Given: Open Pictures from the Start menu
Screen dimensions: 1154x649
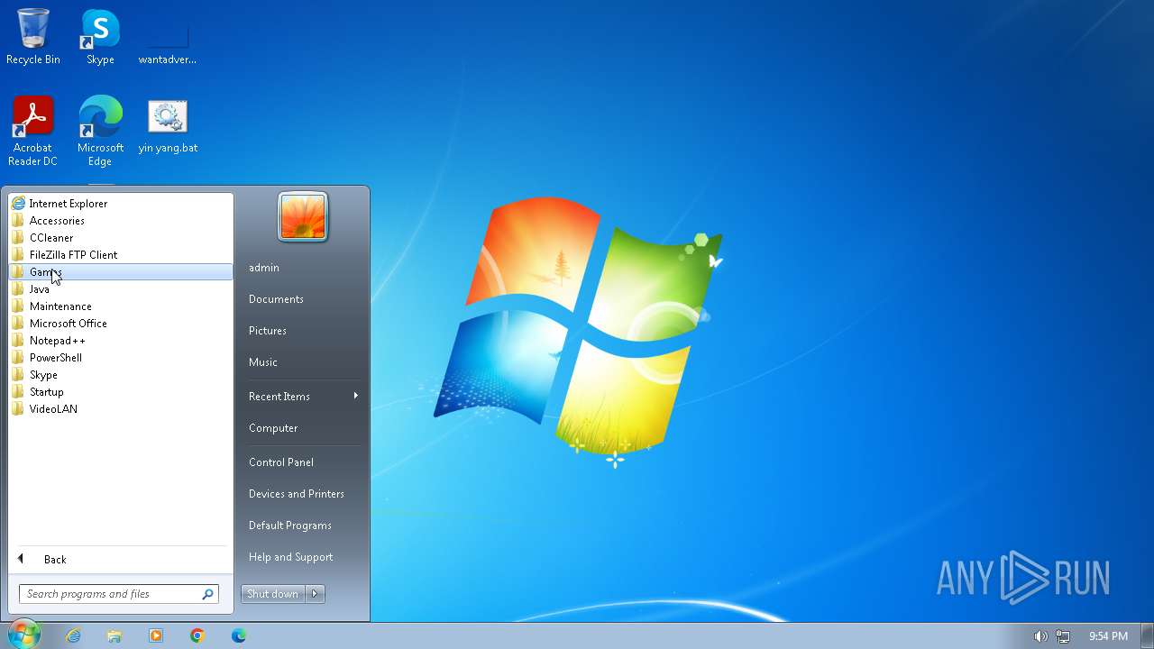Looking at the screenshot, I should 302,331.
